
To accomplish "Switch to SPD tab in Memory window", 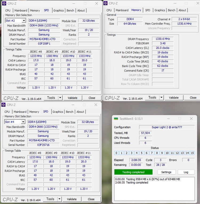I will click(148, 10).
